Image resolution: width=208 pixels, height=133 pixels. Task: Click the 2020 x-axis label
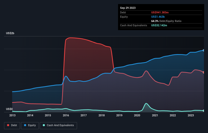click(137, 115)
